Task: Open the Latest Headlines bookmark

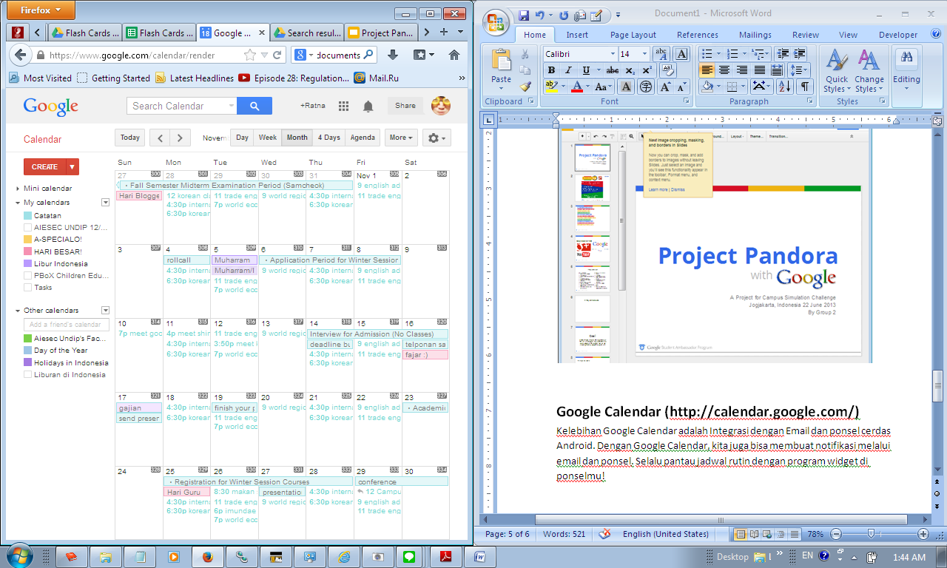Action: tap(195, 78)
